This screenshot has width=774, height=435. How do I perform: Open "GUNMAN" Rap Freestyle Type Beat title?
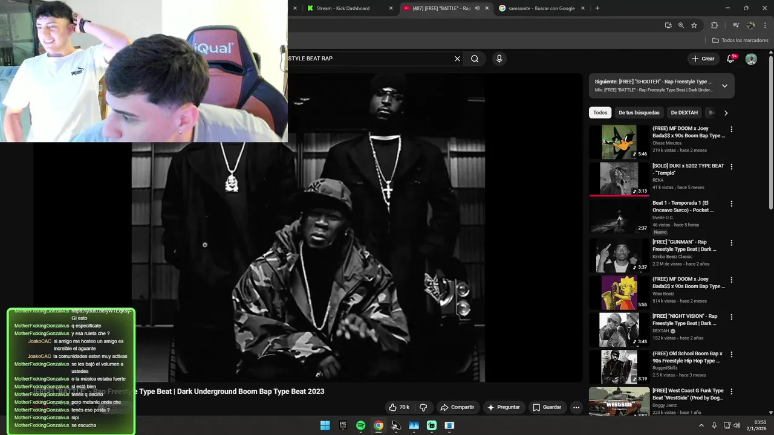[x=685, y=245]
